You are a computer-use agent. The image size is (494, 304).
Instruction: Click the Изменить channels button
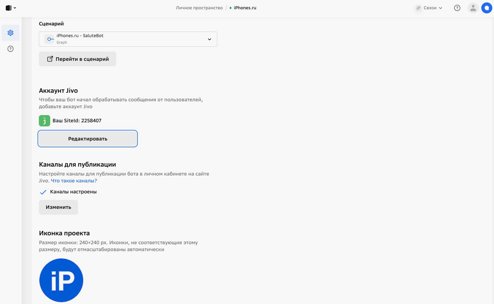pyautogui.click(x=58, y=207)
